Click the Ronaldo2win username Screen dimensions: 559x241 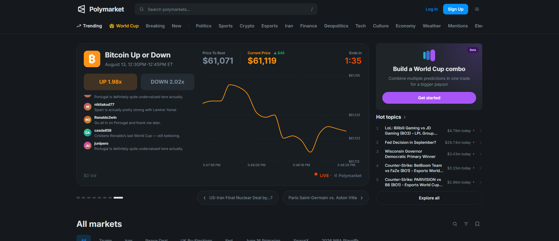point(105,118)
